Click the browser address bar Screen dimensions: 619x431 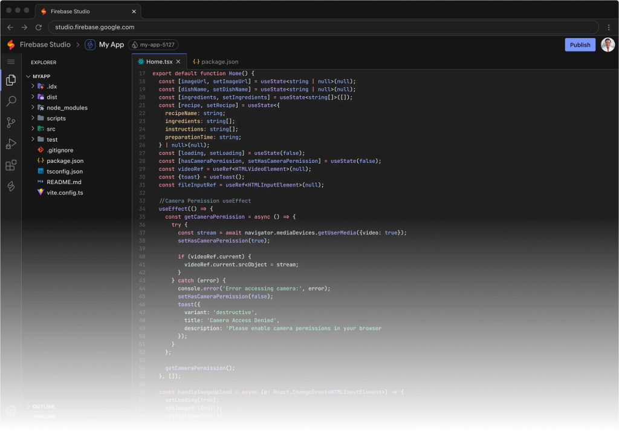320,27
